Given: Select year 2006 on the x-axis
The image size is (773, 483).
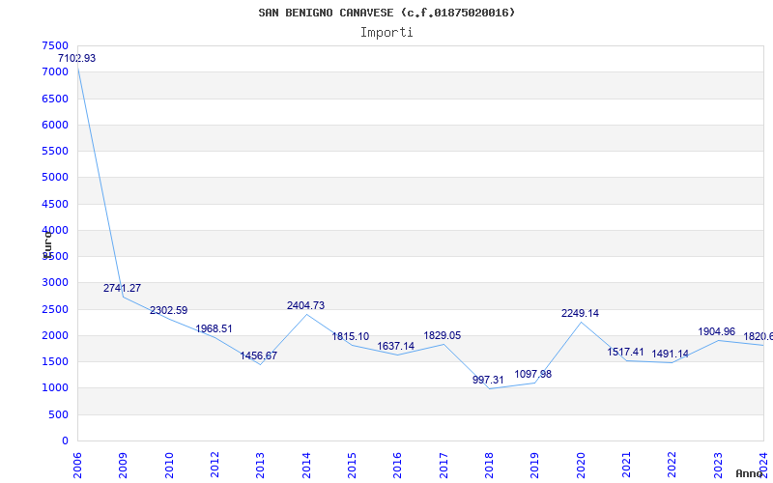Looking at the screenshot, I should 78,465.
